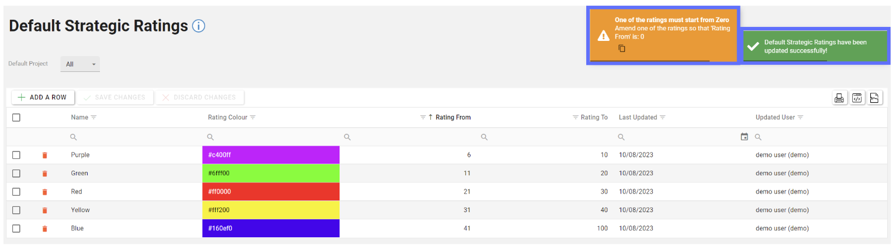Screen dimensions: 896x249
Task: Toggle the select-all rows checkbox
Action: [x=16, y=117]
